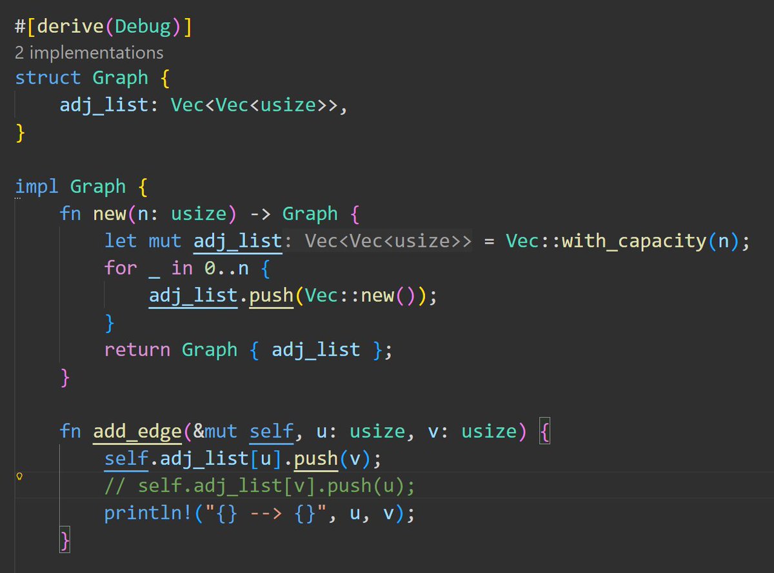
Task: Click 'Graph' in the struct declaration
Action: [x=121, y=78]
